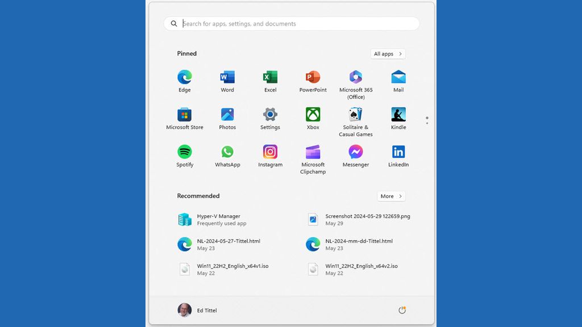Start the Xbox app
The image size is (582, 327).
pos(313,115)
